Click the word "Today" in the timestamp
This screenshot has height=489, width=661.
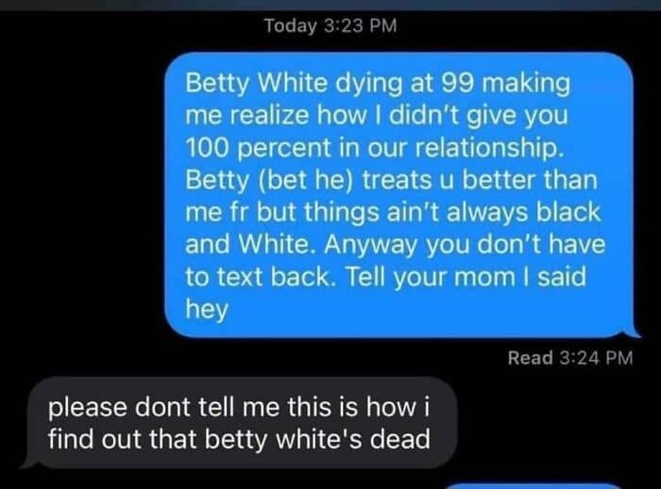pos(291,26)
